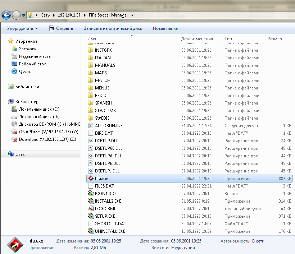Select the FiFa Soccer Manager breadcrumb

pyautogui.click(x=108, y=15)
